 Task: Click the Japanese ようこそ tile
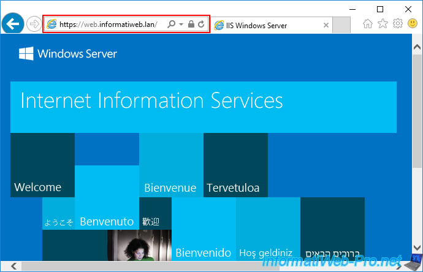pos(58,214)
